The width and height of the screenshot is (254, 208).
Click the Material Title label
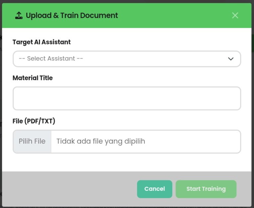click(33, 78)
